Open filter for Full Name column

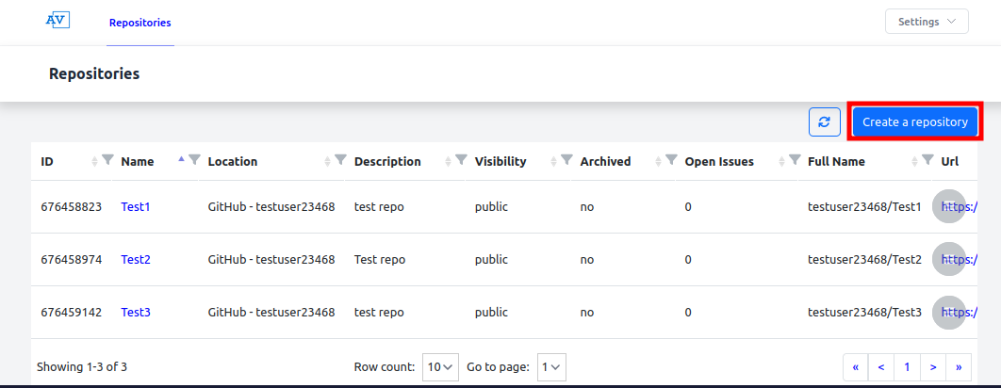pos(928,160)
